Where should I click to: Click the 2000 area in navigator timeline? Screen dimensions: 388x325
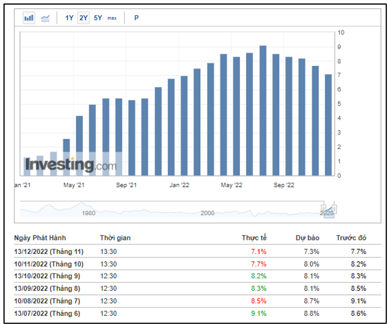[x=207, y=213]
